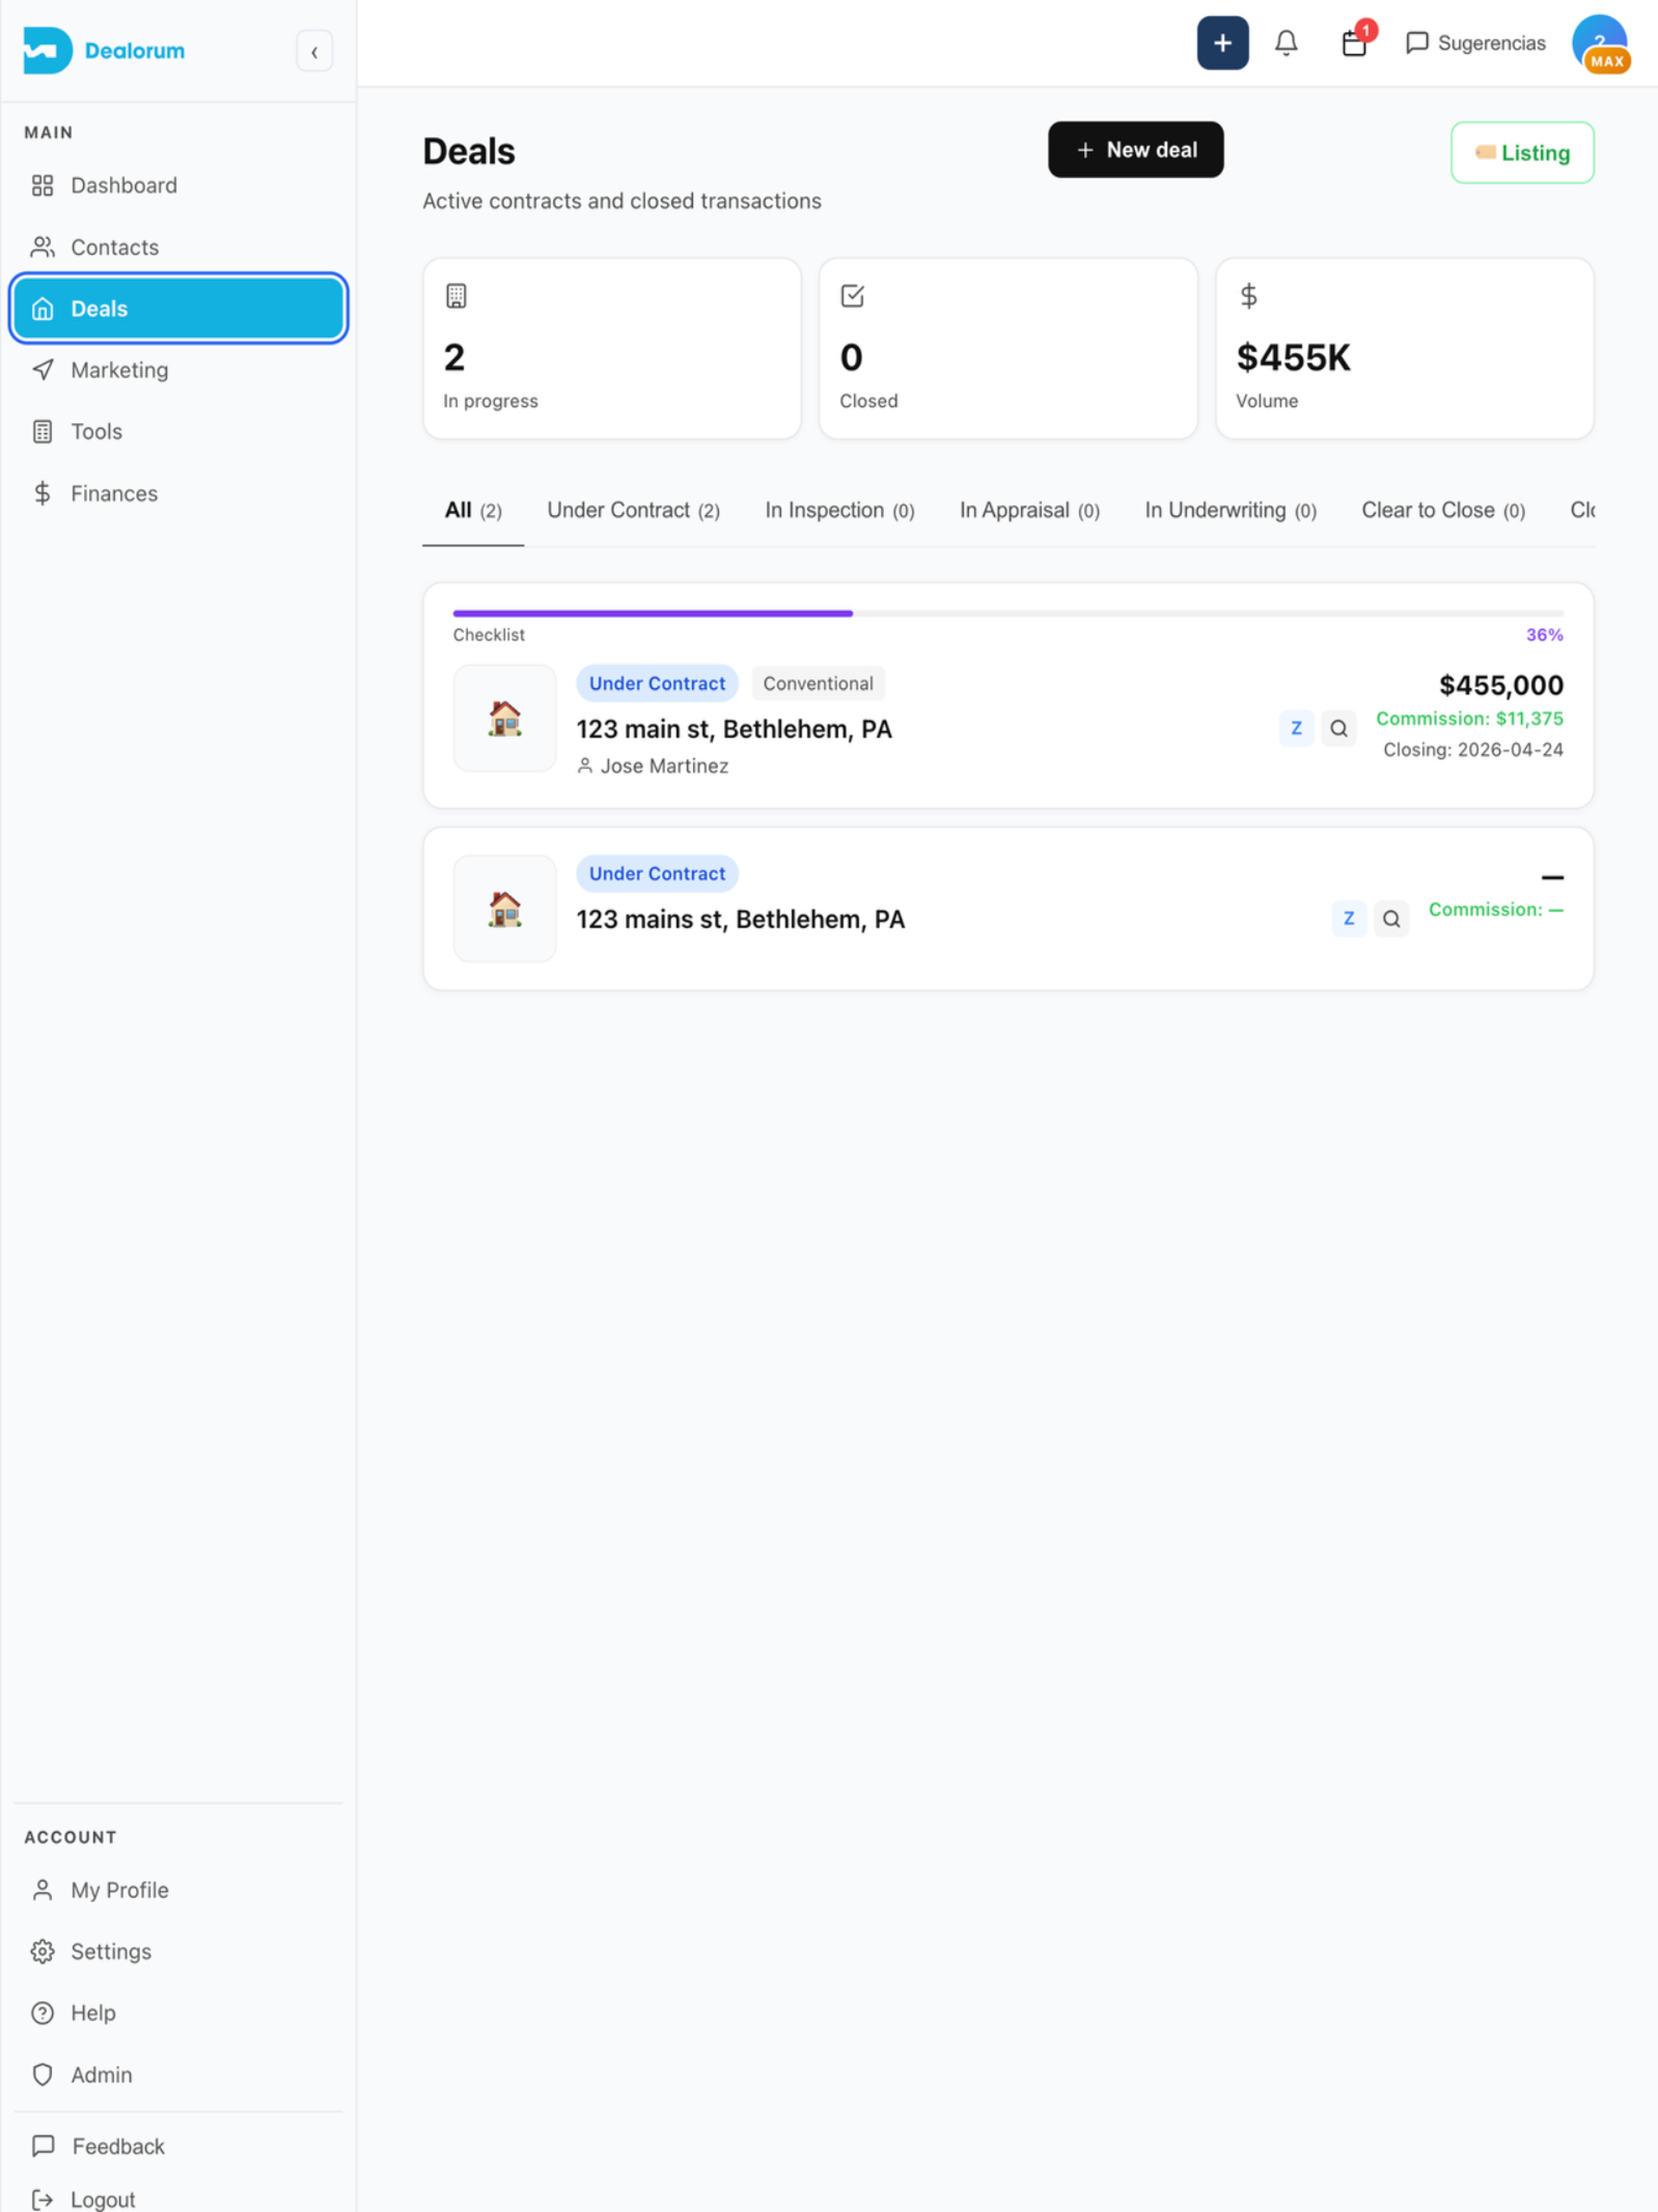Click search icon on 123 main st deal

[x=1339, y=728]
